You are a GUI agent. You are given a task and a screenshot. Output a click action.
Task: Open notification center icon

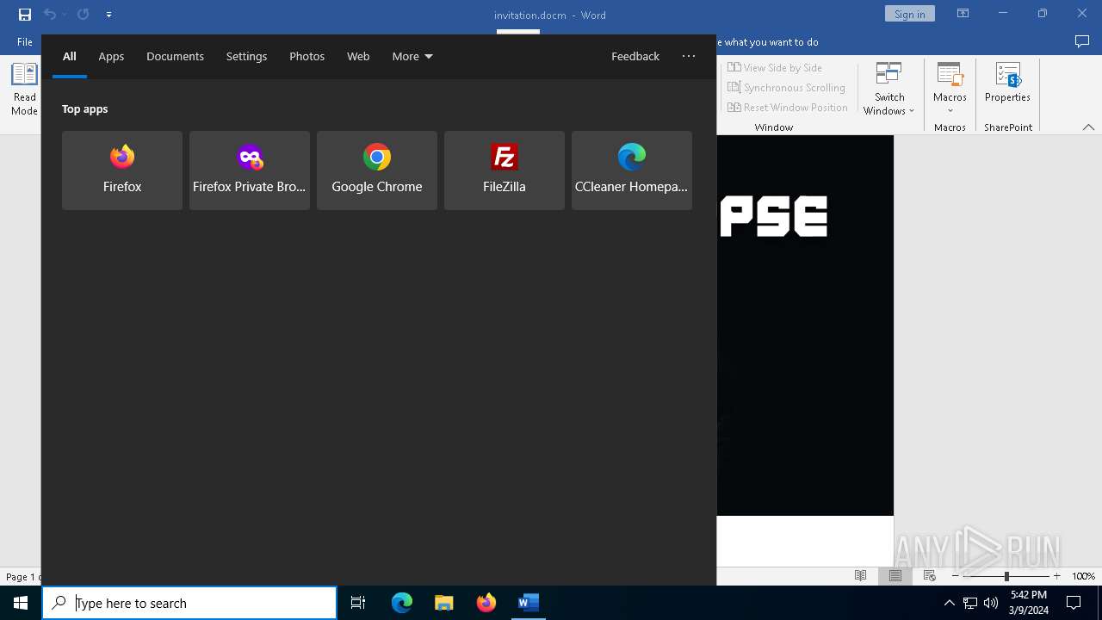(x=1074, y=603)
